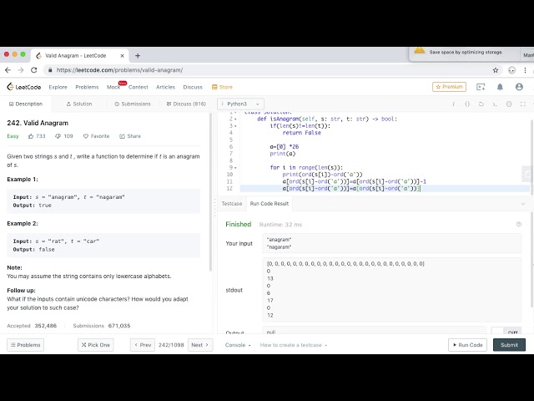Viewport: 534px width, 401px height.
Task: Switch to the Description tab
Action: click(x=26, y=104)
